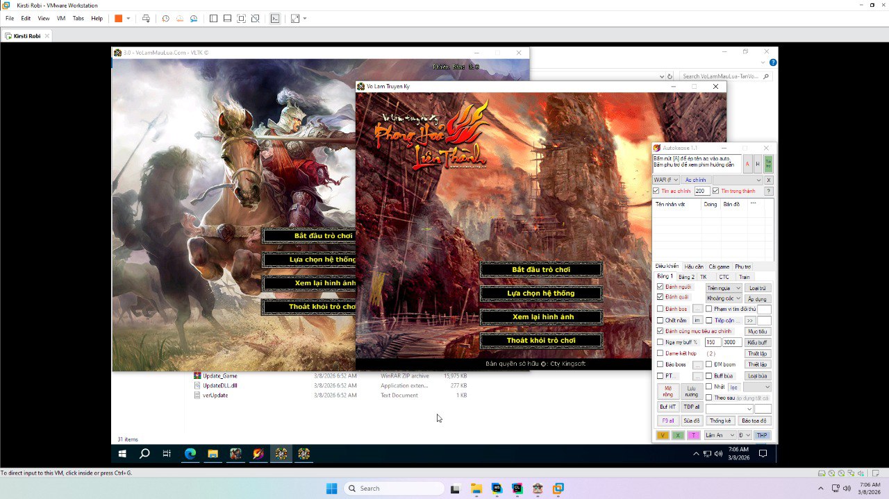This screenshot has width=889, height=499.
Task: Open the Tabs menu in VMware
Action: pos(78,19)
